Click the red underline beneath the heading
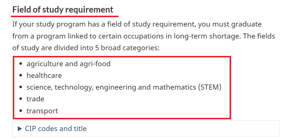 coord(65,16)
